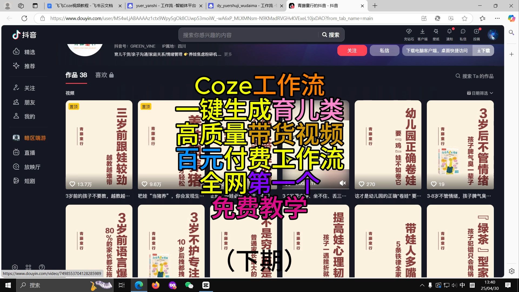Open CapCut from the taskbar
Viewport: 519px width, 292px height.
point(206,285)
